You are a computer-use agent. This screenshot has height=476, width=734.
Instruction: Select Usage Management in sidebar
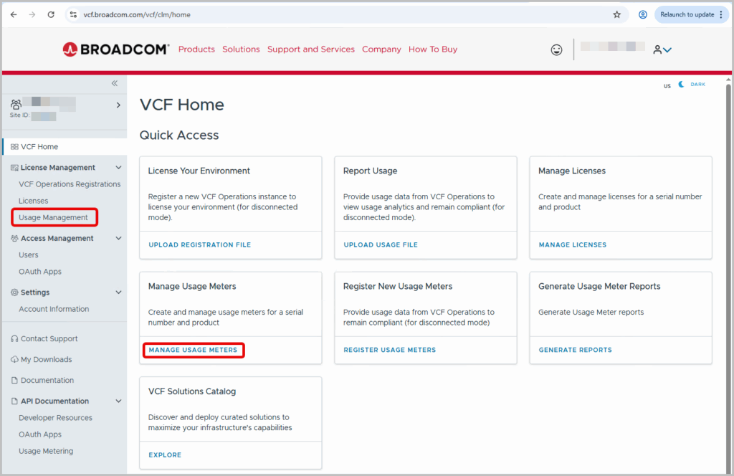(53, 217)
